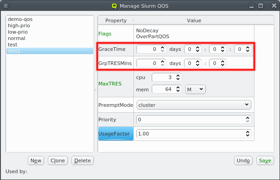Click the New button
Image resolution: width=280 pixels, height=180 pixels.
coord(36,160)
